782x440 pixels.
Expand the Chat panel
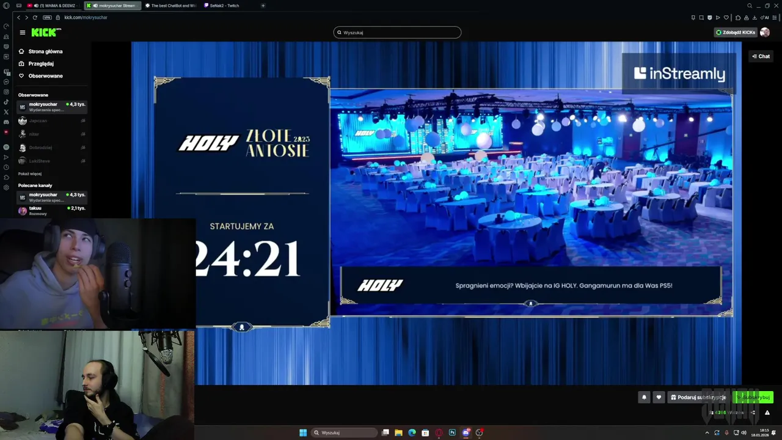point(761,56)
